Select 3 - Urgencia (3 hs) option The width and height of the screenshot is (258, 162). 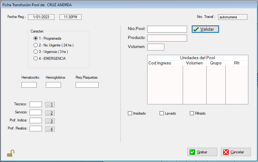point(35,52)
